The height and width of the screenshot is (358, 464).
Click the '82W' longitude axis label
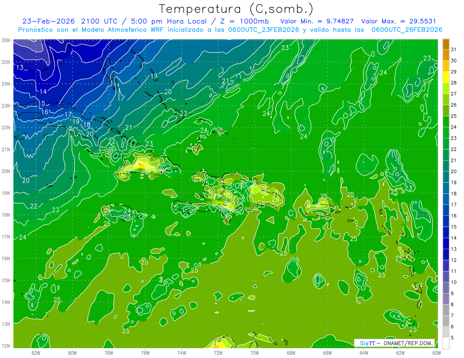point(36,353)
